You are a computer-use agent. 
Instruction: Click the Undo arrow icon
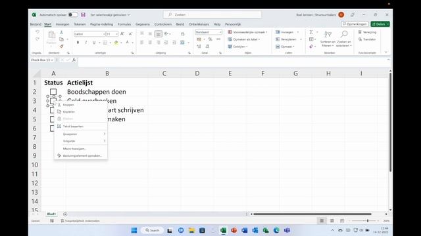[x=37, y=32]
